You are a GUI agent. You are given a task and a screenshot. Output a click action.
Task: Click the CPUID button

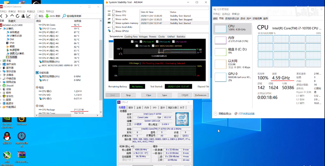tap(185, 95)
